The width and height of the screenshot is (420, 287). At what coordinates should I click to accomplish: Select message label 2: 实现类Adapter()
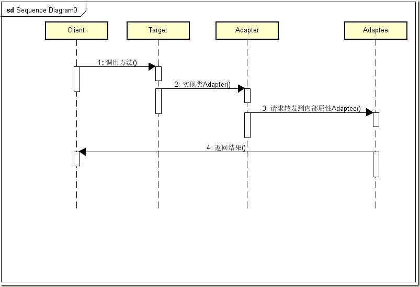(202, 84)
